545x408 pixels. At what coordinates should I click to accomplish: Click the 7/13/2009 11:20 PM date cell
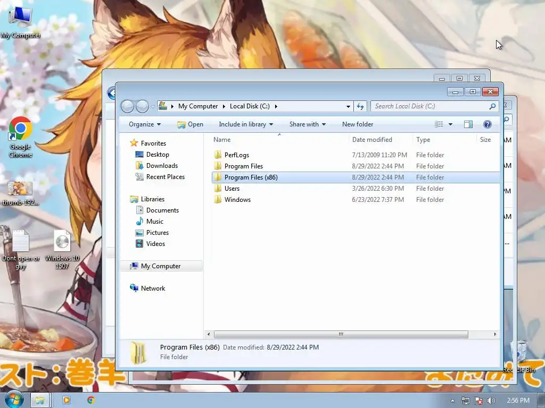click(379, 155)
